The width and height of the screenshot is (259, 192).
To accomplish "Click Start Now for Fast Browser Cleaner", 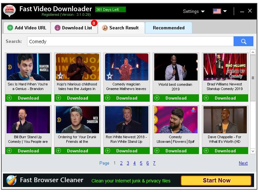I will click(216, 180).
